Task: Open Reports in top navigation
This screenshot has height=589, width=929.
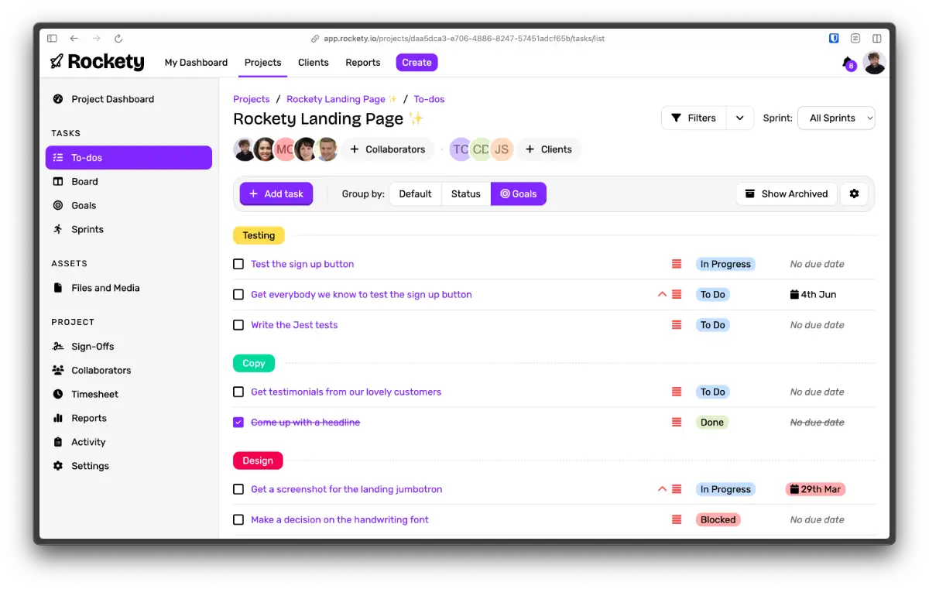Action: click(x=363, y=63)
